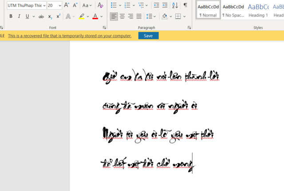Viewport: 284px width, 191px height.
Task: Apply Heading 1 style
Action: pos(258,11)
